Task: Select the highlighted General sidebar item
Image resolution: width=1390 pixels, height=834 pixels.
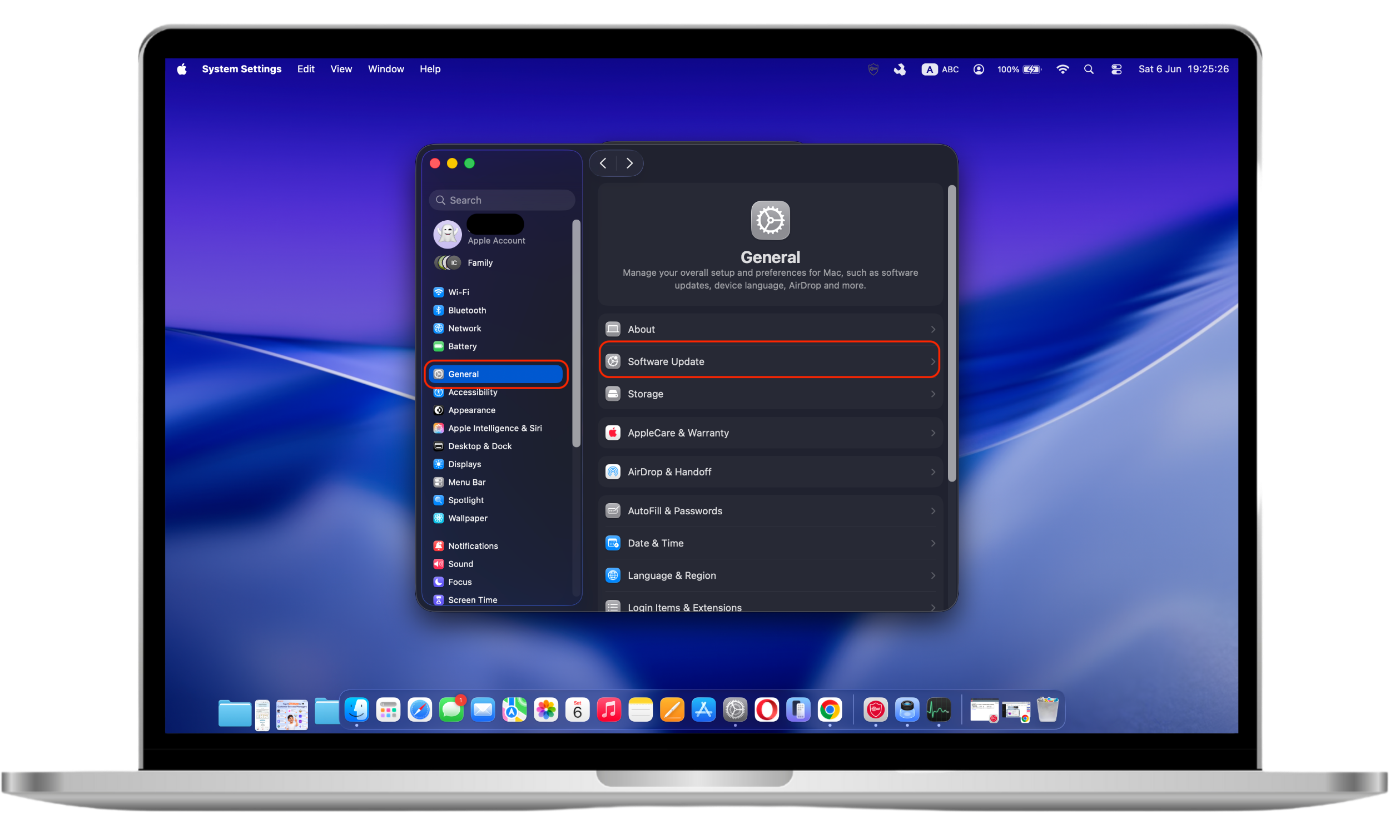Action: 497,374
